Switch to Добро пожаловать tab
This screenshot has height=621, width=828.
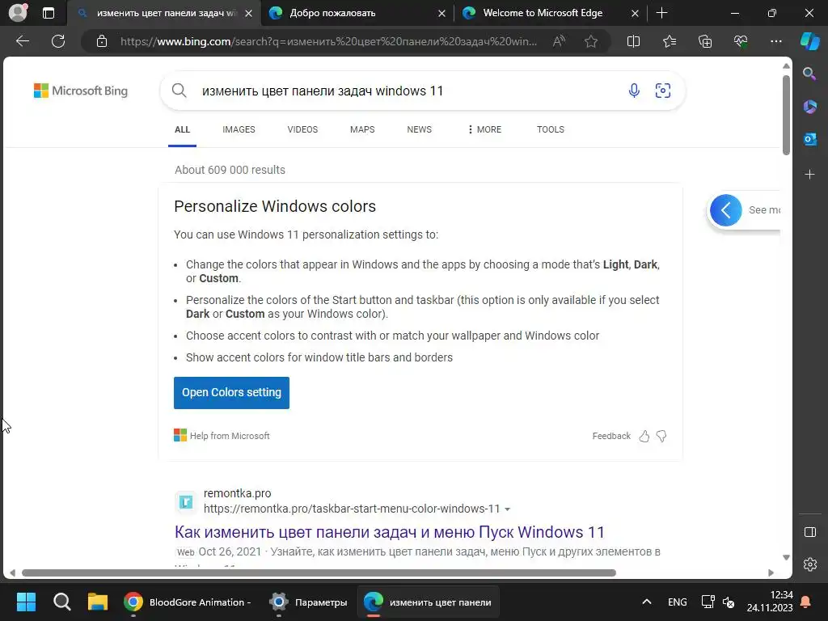point(357,13)
